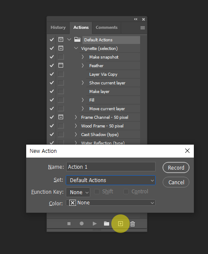
Task: Uncheck the Show current layer checkmark
Action: coord(52,83)
